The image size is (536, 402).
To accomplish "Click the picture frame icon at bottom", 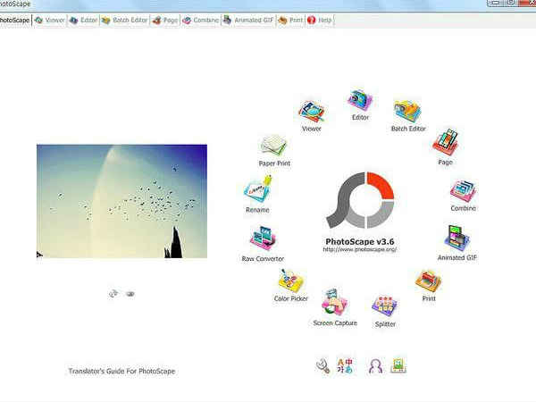I will click(398, 365).
